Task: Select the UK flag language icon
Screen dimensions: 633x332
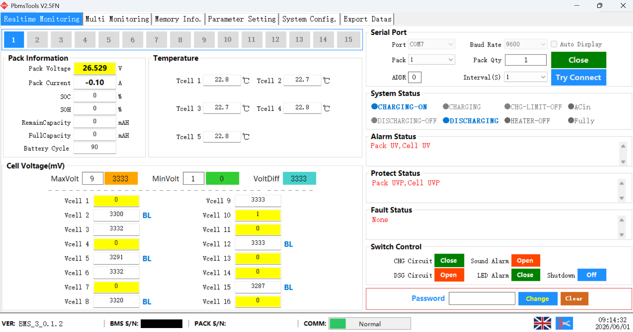Action: point(542,323)
